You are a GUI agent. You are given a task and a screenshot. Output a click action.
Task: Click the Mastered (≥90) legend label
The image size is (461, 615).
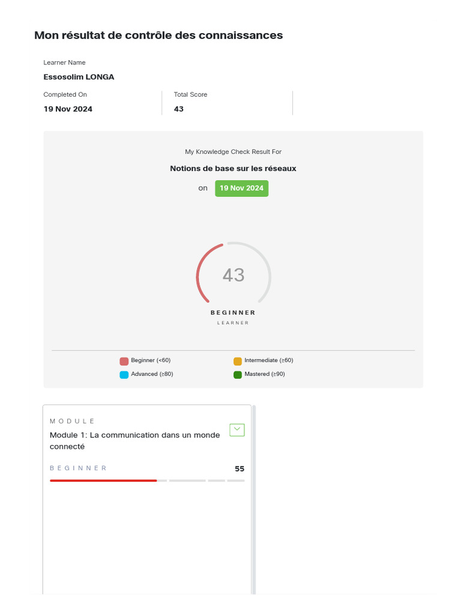click(x=265, y=374)
